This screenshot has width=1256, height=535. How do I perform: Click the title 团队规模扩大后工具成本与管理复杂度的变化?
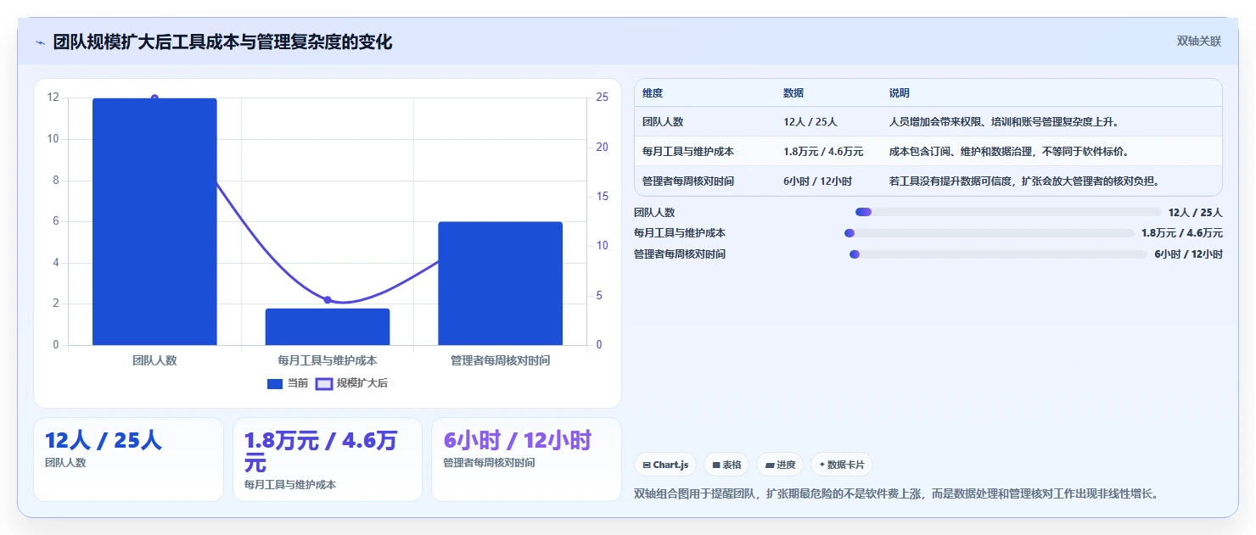[222, 42]
